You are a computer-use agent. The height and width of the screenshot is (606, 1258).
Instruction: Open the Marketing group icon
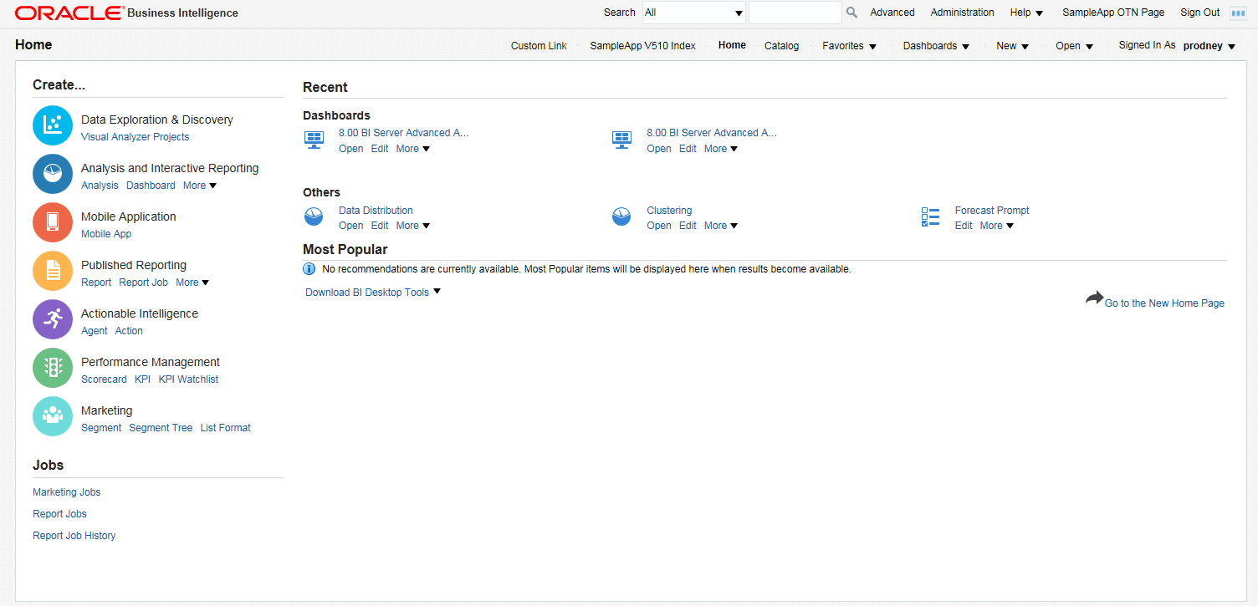tap(52, 416)
